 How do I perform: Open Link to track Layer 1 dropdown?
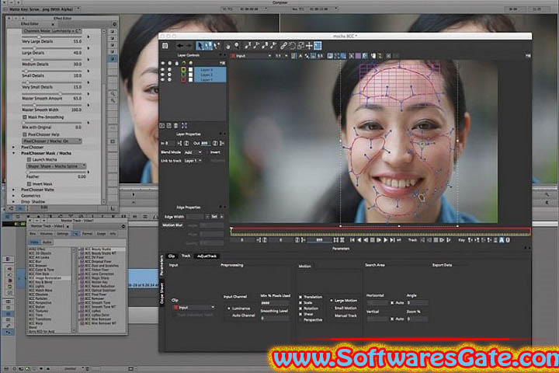pyautogui.click(x=193, y=161)
